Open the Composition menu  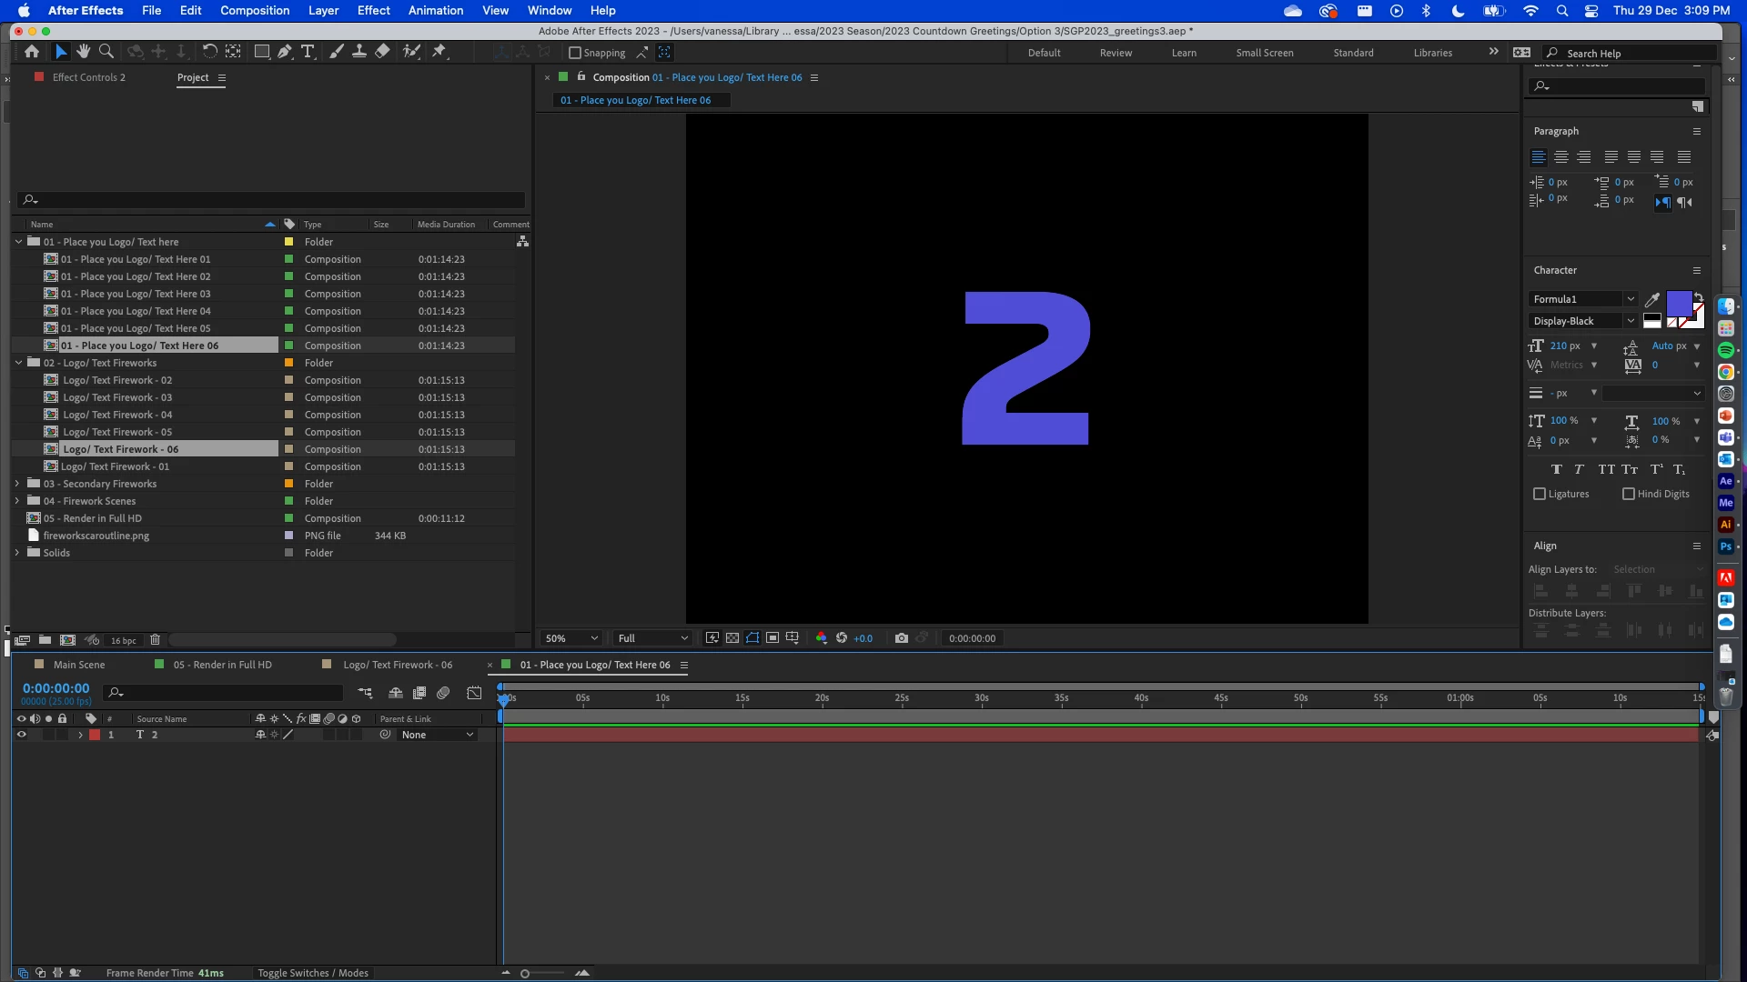pyautogui.click(x=255, y=10)
